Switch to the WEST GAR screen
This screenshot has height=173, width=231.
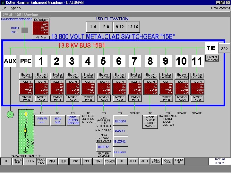tap(167, 161)
